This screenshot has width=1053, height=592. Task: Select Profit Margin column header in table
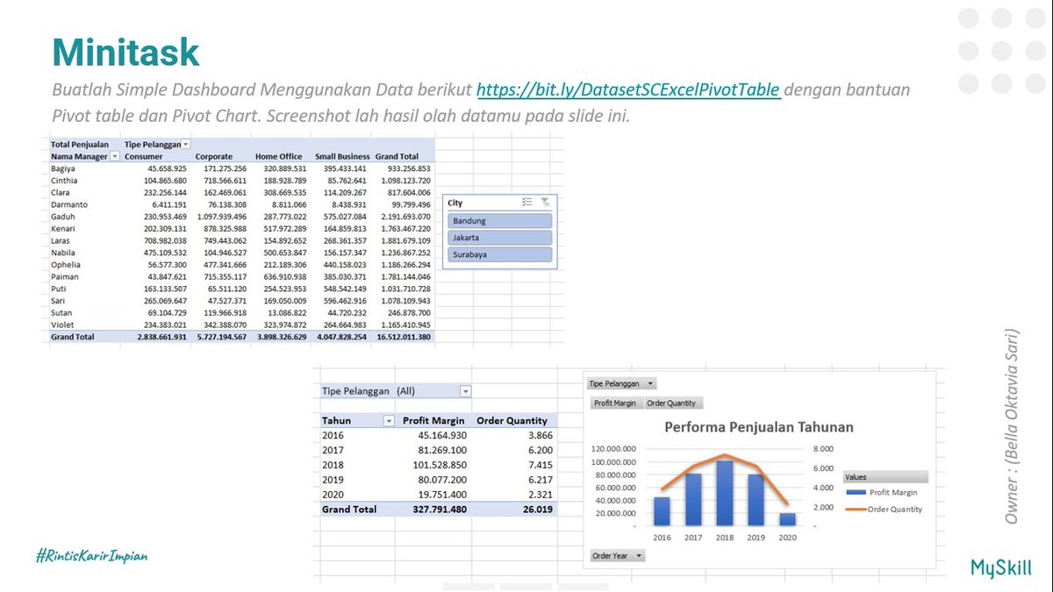(x=433, y=421)
